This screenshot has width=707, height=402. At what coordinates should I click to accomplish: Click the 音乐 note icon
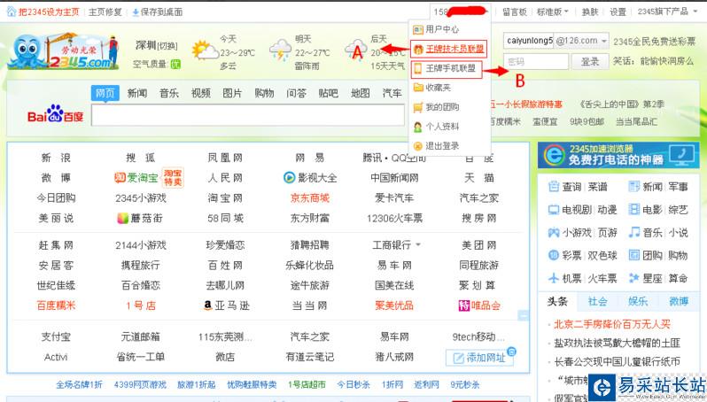634,232
